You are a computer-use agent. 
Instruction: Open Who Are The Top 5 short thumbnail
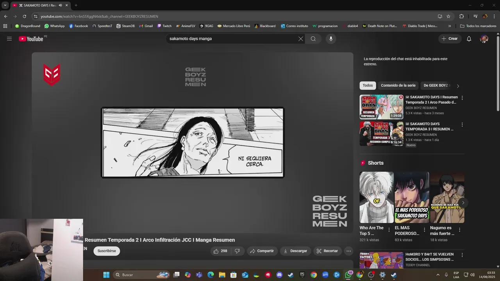click(x=377, y=197)
